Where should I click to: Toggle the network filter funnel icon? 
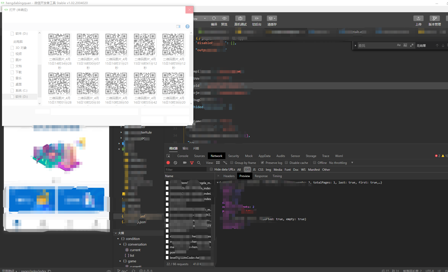pos(192,163)
